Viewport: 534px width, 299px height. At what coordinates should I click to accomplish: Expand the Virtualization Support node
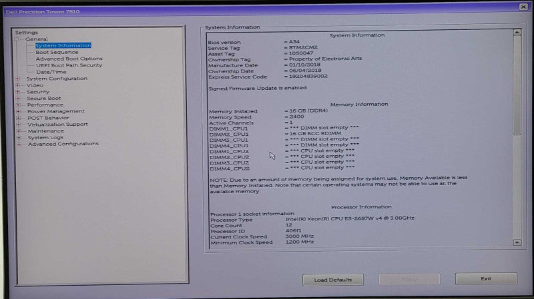(19, 125)
